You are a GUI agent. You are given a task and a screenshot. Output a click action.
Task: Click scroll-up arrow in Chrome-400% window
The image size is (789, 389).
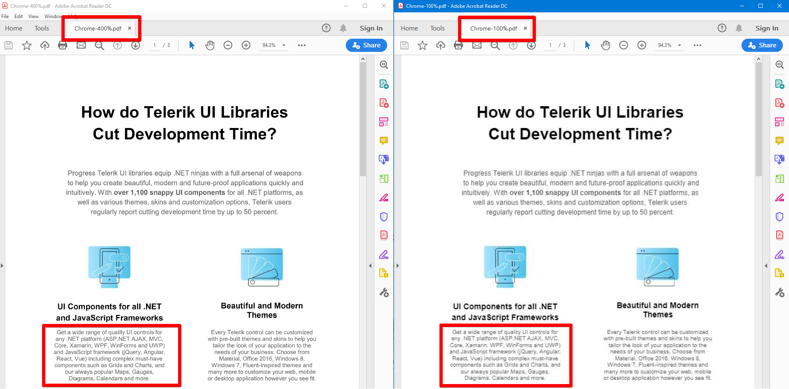363,59
